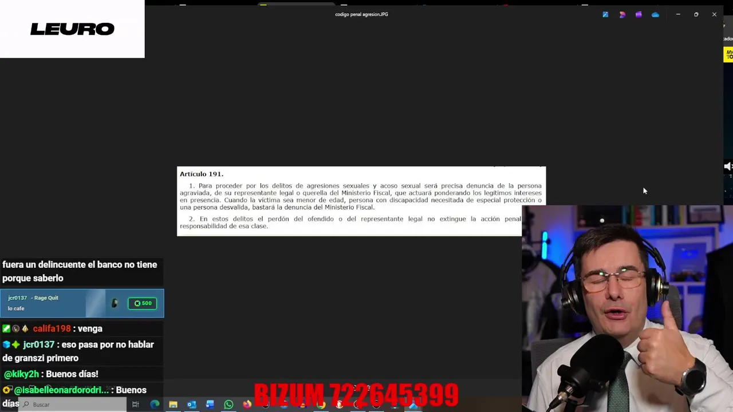The width and height of the screenshot is (733, 412).
Task: Open the taskbar app between Outlook and WhatsApp
Action: [x=210, y=405]
